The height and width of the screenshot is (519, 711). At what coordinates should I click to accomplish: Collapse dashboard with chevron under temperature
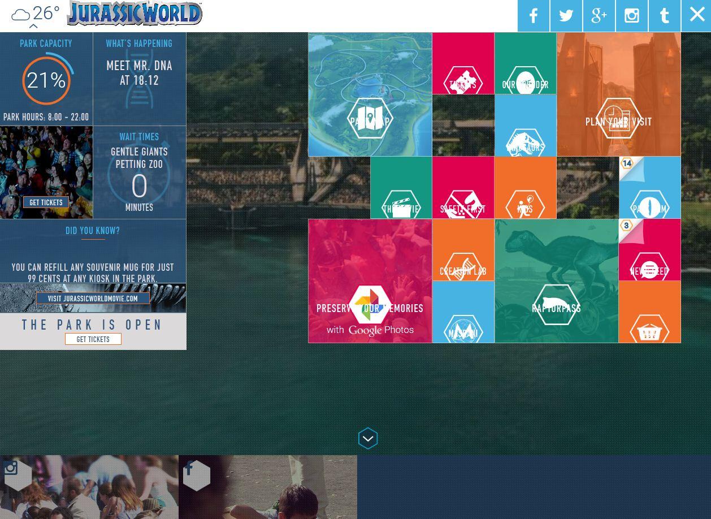tap(33, 26)
